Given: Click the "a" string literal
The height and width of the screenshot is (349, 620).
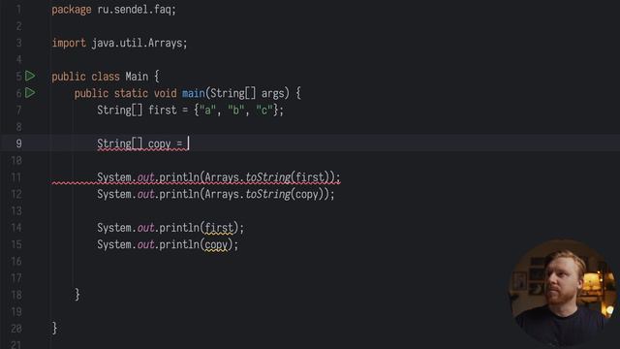Looking at the screenshot, I should 207,110.
